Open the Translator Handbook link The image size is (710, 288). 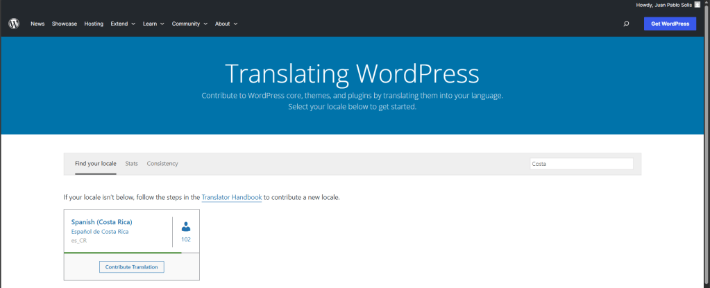coord(231,197)
